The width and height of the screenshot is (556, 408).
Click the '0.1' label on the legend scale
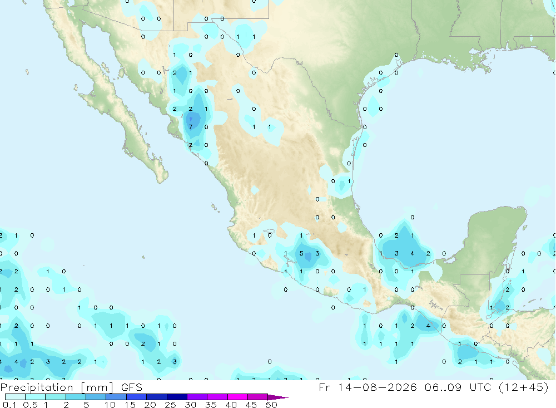10,405
